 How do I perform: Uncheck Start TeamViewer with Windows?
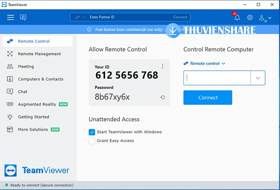point(92,132)
